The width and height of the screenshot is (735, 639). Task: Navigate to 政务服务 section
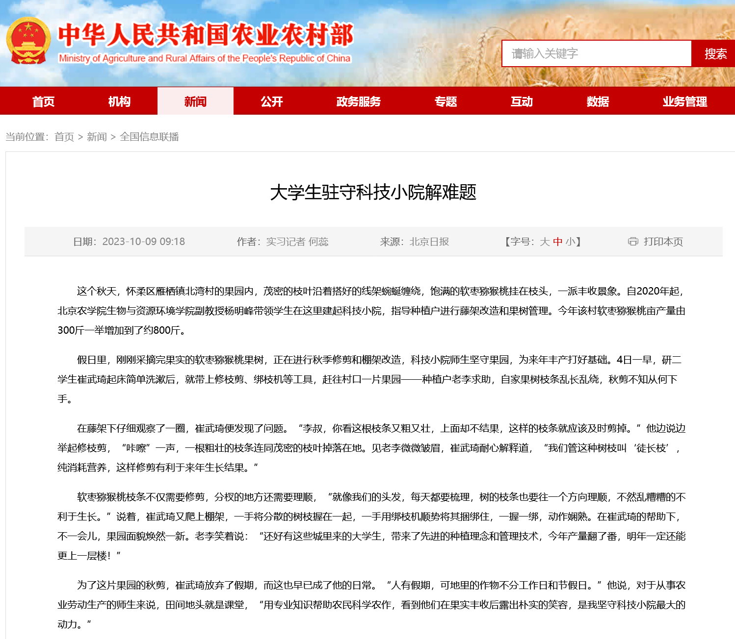click(358, 101)
